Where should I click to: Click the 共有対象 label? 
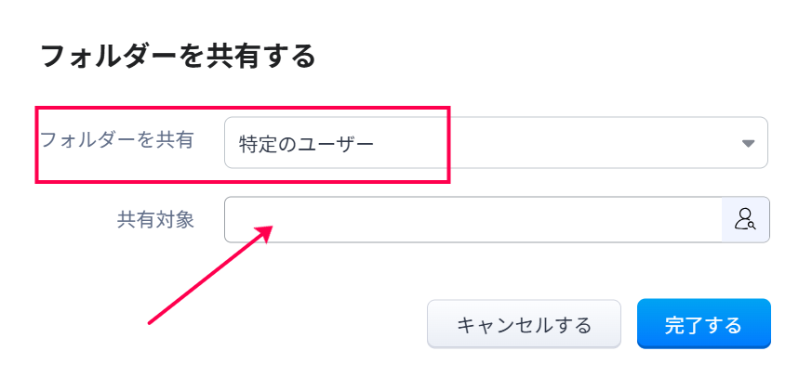(x=155, y=219)
